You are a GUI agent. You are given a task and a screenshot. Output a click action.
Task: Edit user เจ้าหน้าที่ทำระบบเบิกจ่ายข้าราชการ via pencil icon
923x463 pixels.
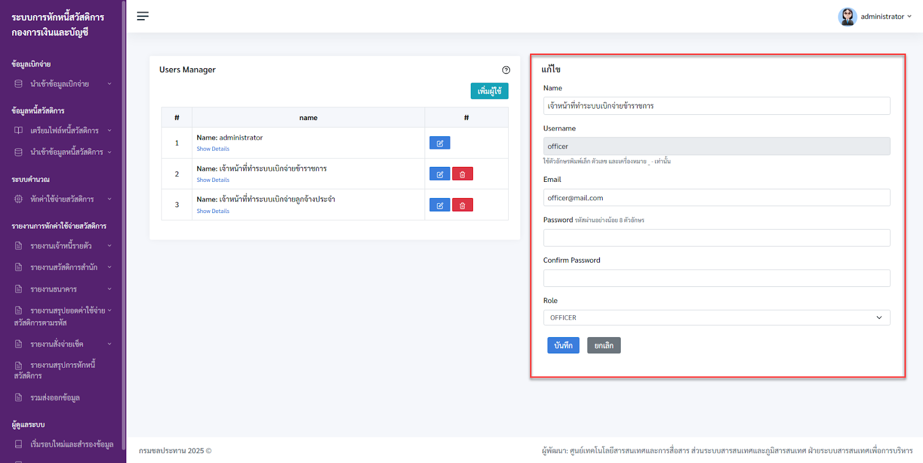440,174
